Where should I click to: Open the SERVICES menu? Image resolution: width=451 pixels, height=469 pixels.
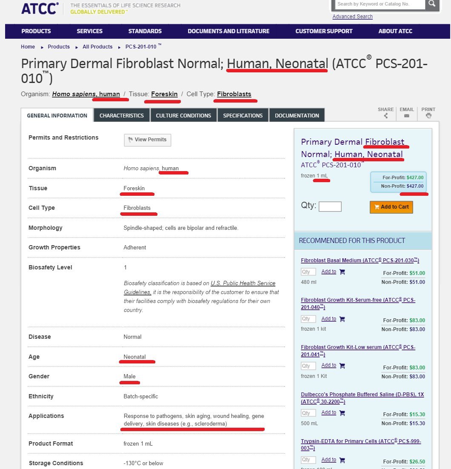[89, 31]
